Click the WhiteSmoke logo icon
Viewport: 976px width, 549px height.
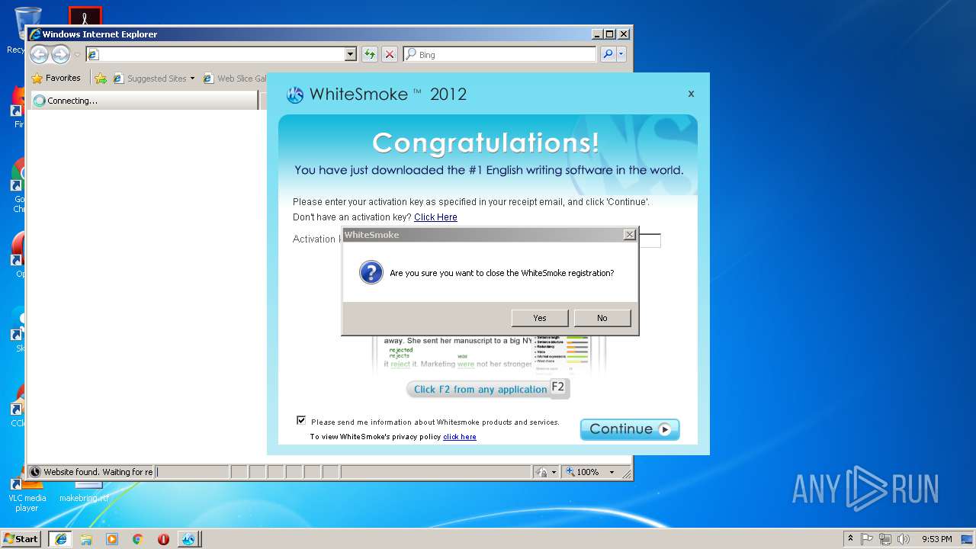[x=295, y=95]
